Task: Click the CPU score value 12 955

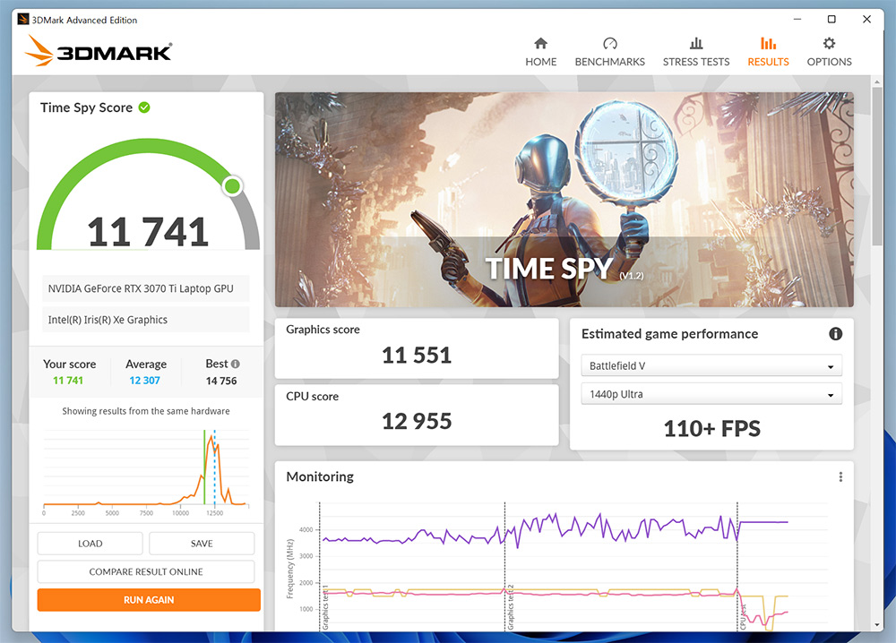Action: [417, 422]
